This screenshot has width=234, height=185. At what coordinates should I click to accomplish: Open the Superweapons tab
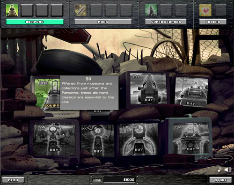[x=166, y=22]
